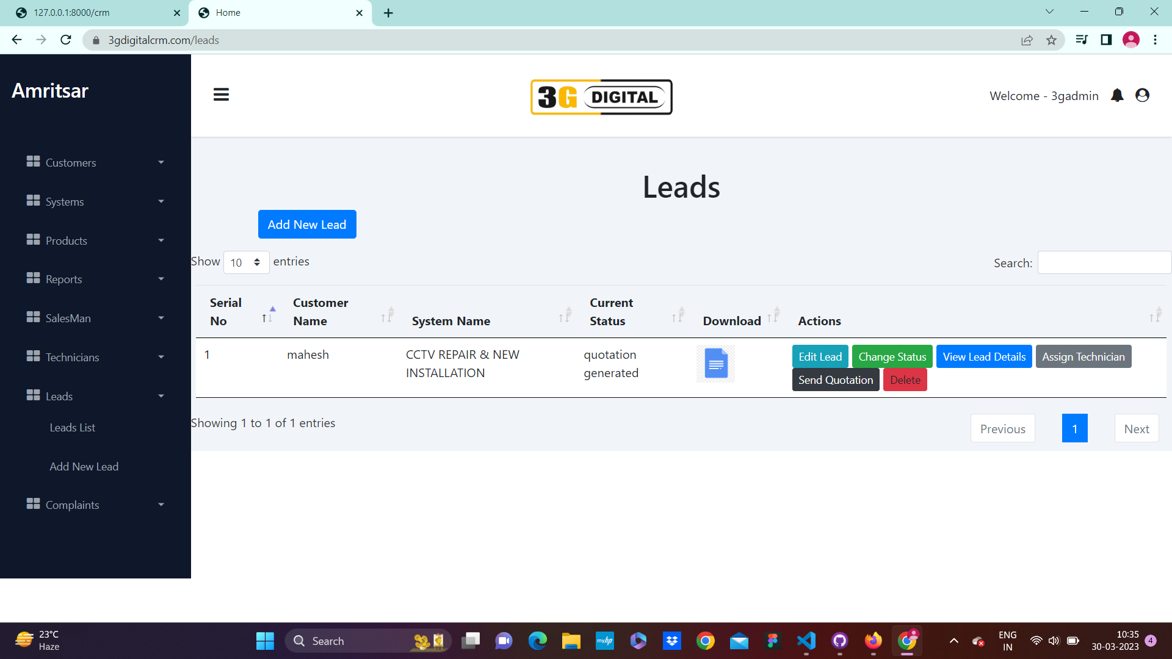Open tab search chevron in title bar
1172x659 pixels.
point(1049,12)
